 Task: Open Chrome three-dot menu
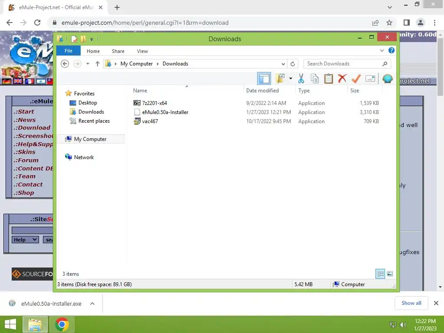[x=434, y=23]
